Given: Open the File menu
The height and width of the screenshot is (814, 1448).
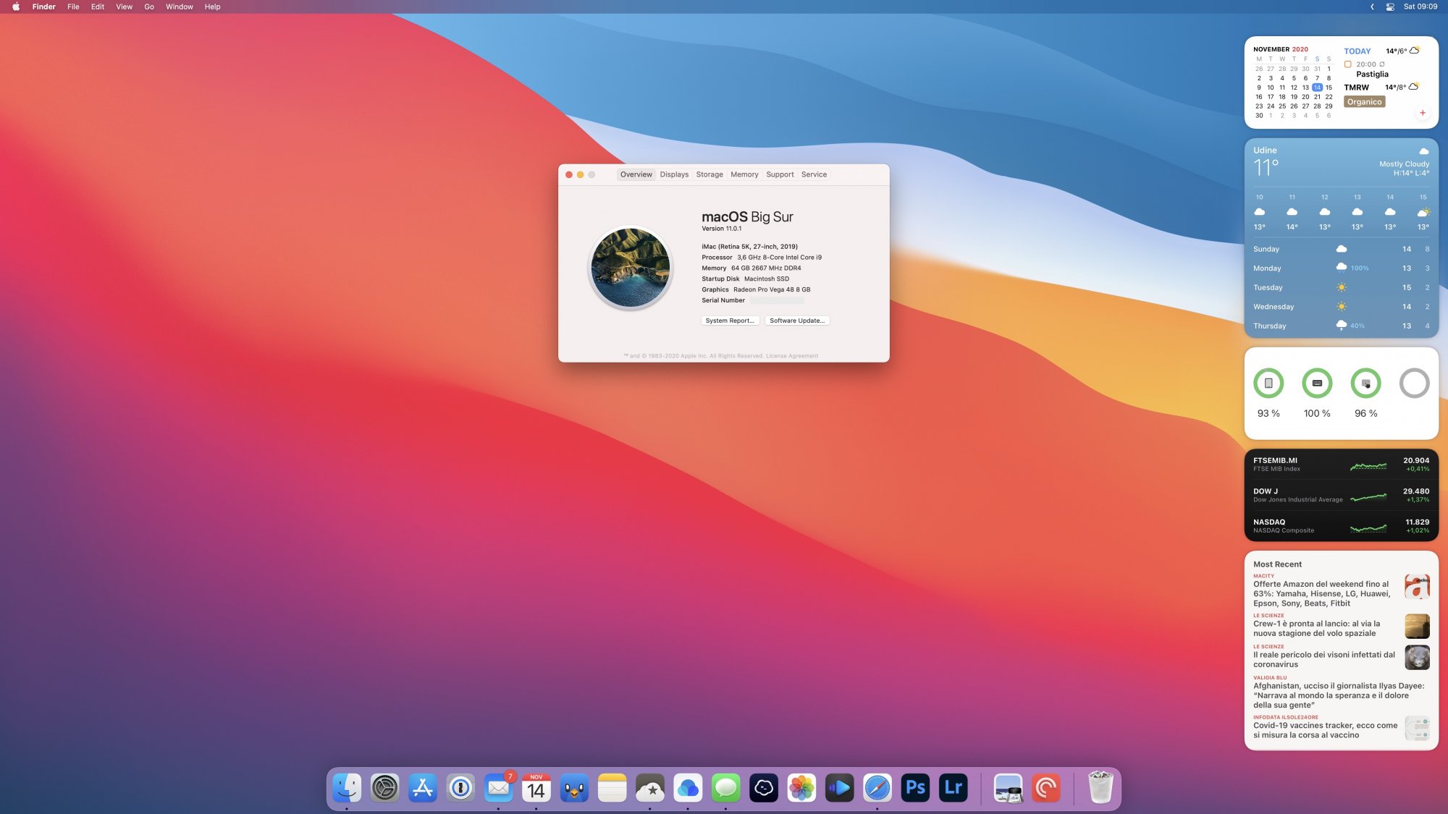Looking at the screenshot, I should tap(73, 7).
